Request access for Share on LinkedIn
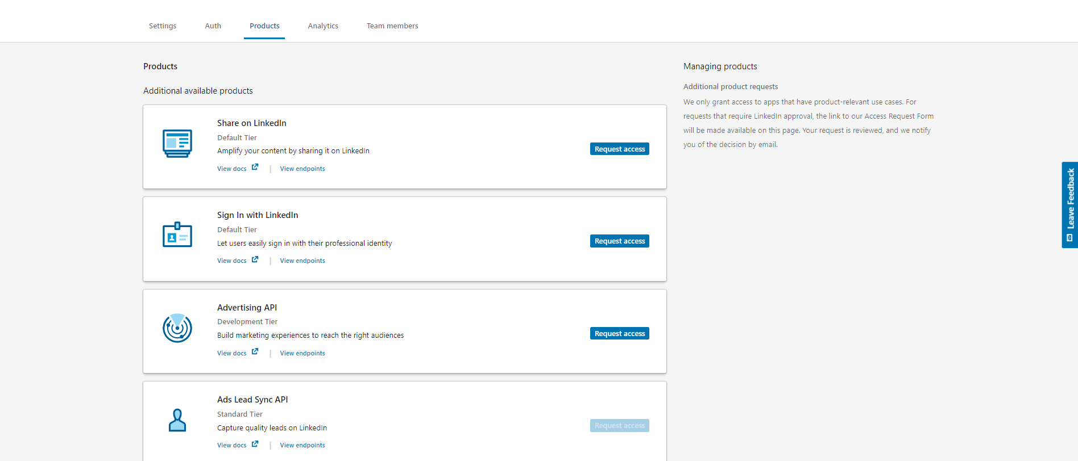Screen dimensions: 1078x461 click(620, 149)
